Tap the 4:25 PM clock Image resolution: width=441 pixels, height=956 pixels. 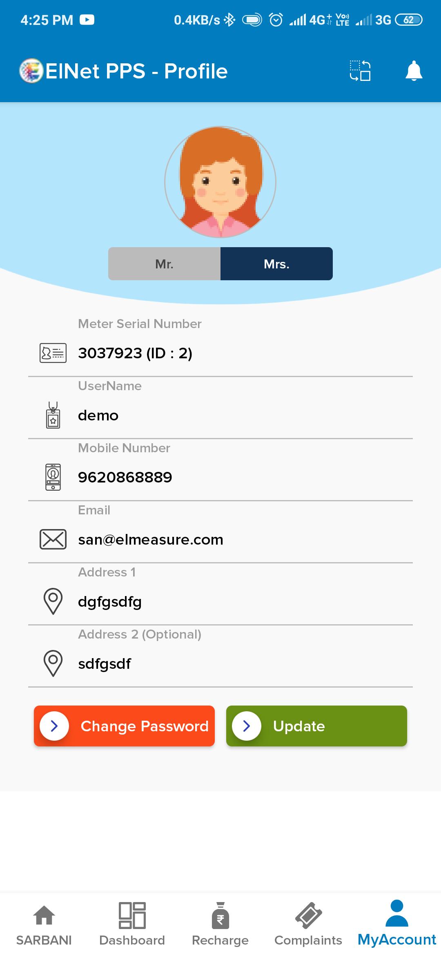[x=47, y=20]
